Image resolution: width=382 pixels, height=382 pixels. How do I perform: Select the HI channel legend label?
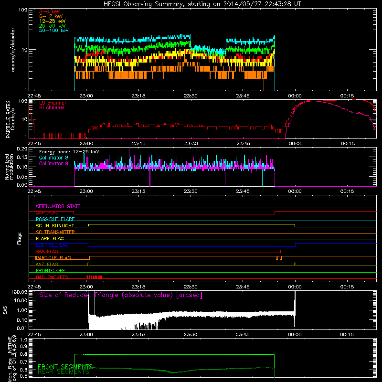[x=52, y=108]
